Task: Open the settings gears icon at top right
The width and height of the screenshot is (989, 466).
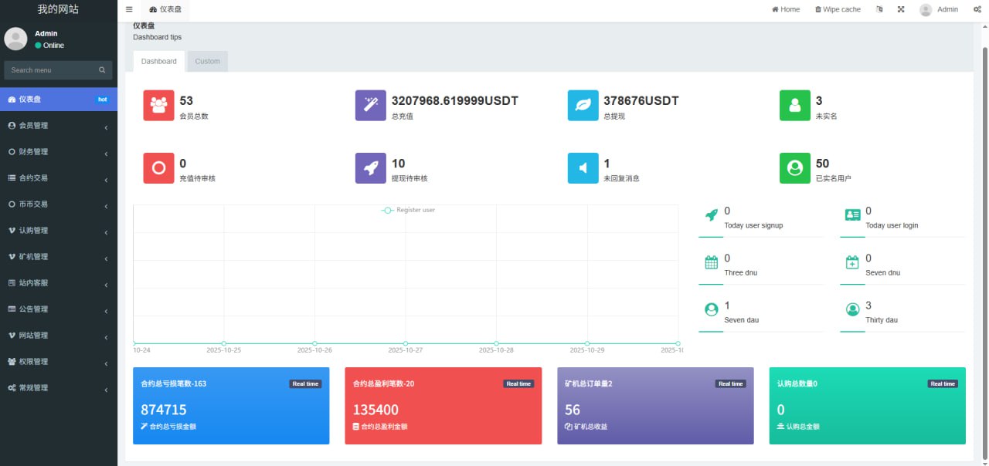Action: pyautogui.click(x=977, y=10)
